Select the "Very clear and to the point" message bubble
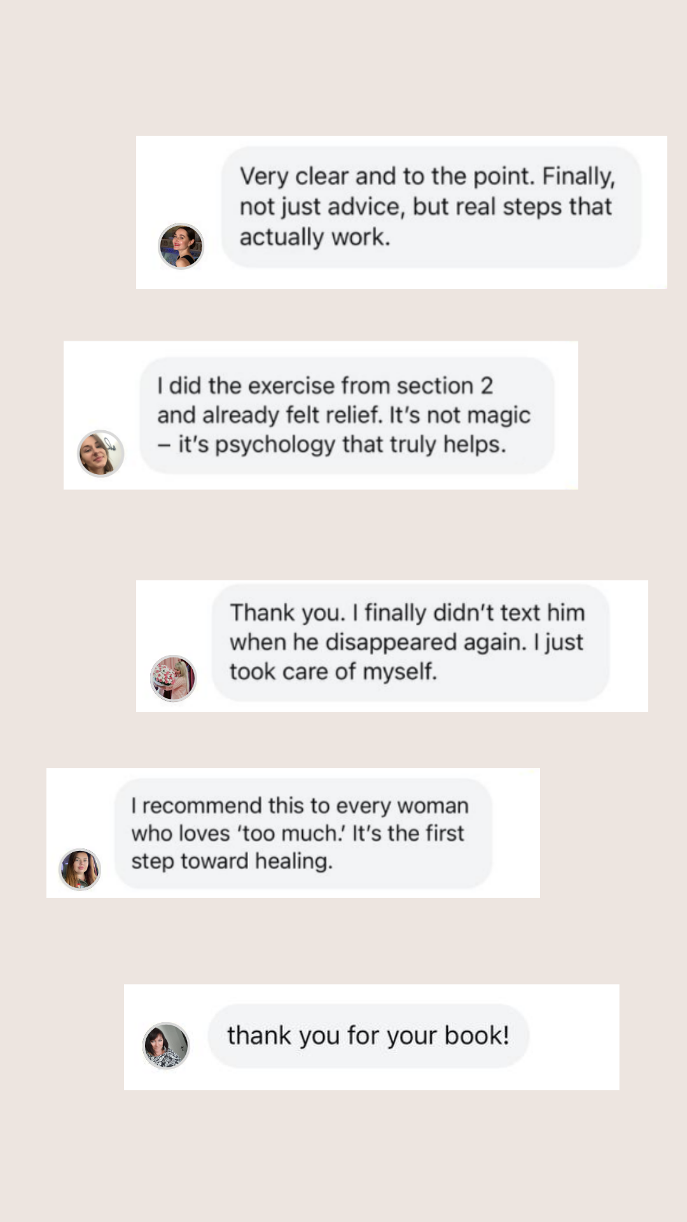The image size is (687, 1222). (x=431, y=207)
